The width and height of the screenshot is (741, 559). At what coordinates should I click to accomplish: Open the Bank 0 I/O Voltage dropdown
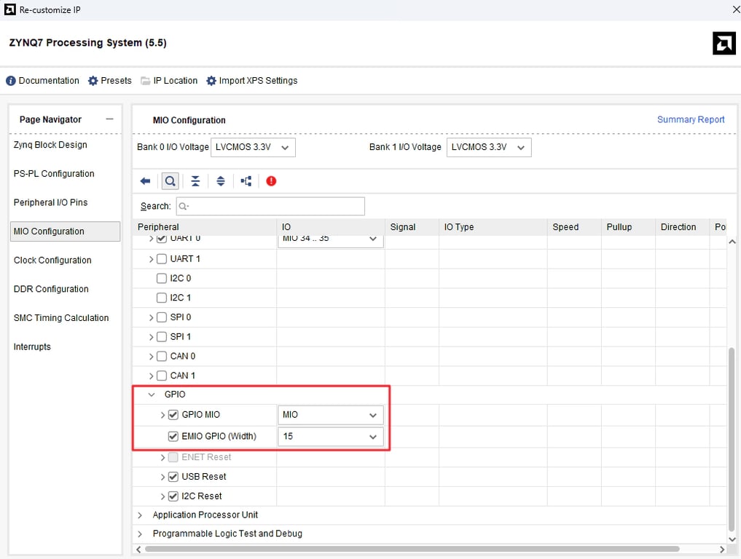(x=253, y=147)
